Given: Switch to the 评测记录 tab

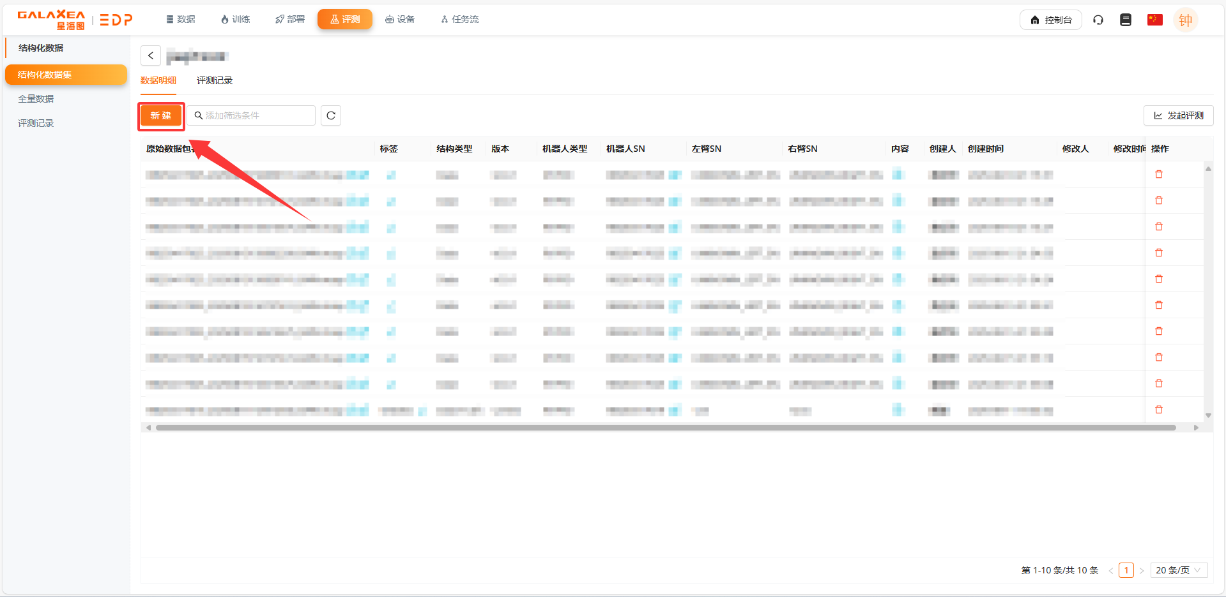Looking at the screenshot, I should coord(215,80).
